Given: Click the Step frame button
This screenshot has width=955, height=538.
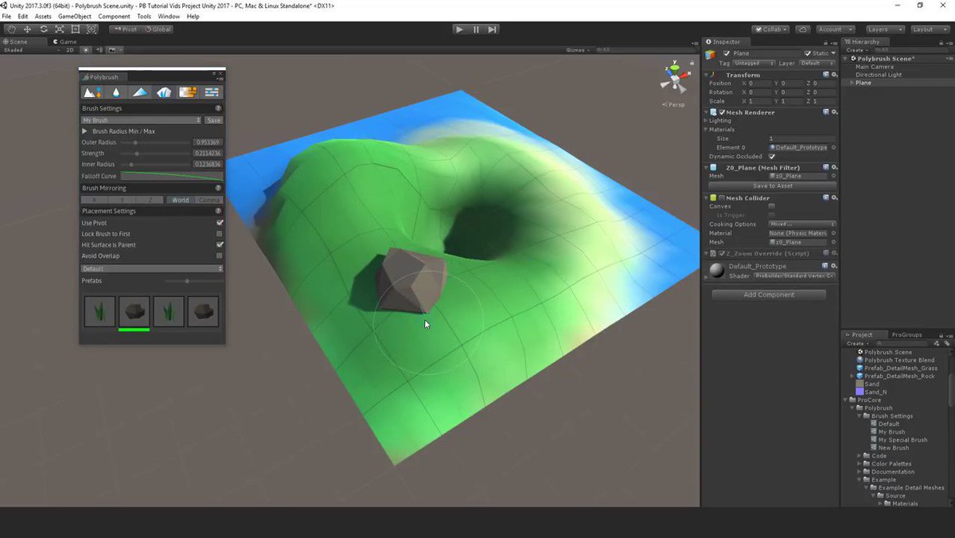Looking at the screenshot, I should (x=493, y=29).
